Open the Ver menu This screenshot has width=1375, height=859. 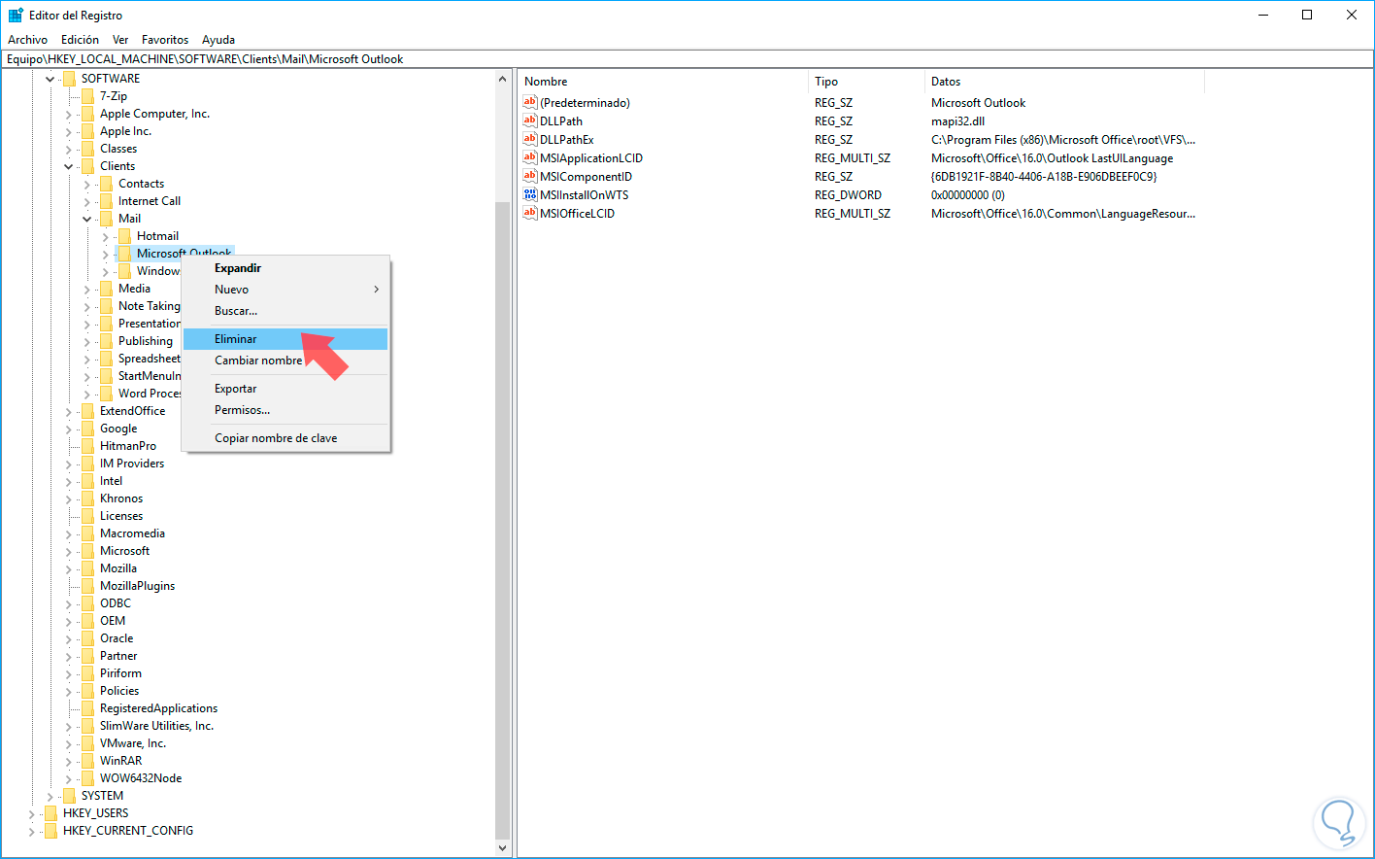coord(120,40)
